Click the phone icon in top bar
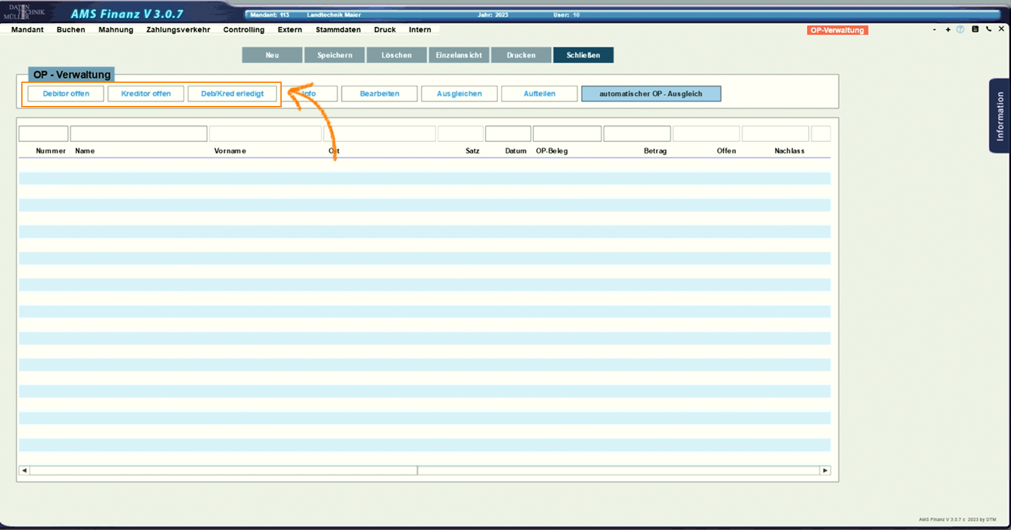Viewport: 1011px width, 530px height. (988, 30)
